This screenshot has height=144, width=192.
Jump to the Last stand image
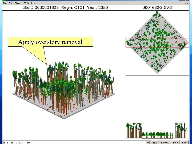click(x=184, y=142)
